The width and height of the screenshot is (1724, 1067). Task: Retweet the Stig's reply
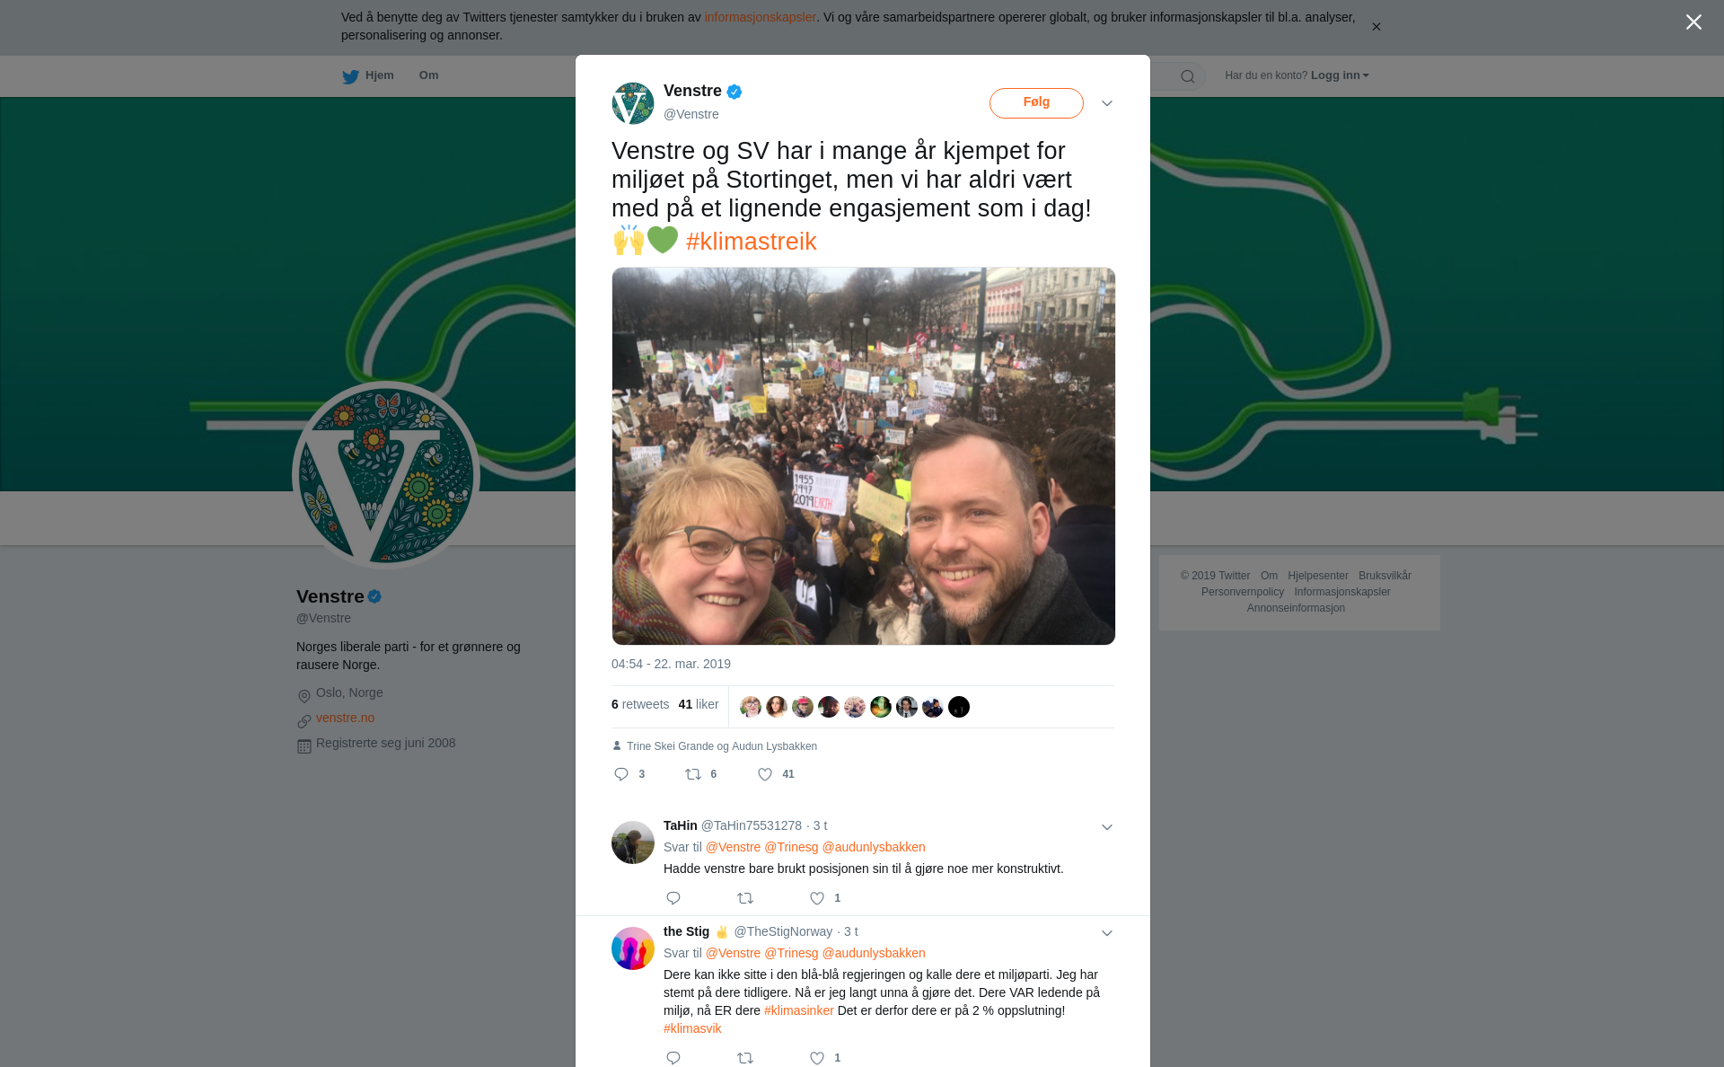[x=745, y=1058]
